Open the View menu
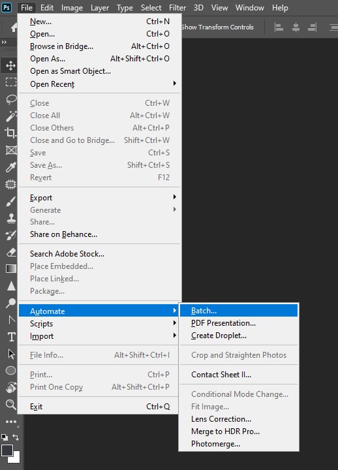Screen dimensions: 338x470 (219, 8)
